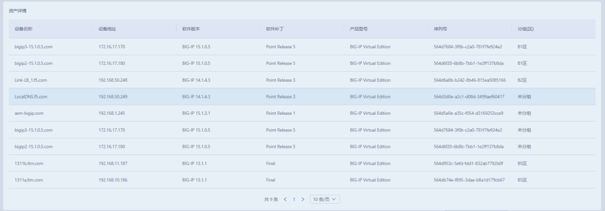The height and width of the screenshot is (211, 605).
Task: Click the 分组(区) column header
Action: [x=526, y=29]
